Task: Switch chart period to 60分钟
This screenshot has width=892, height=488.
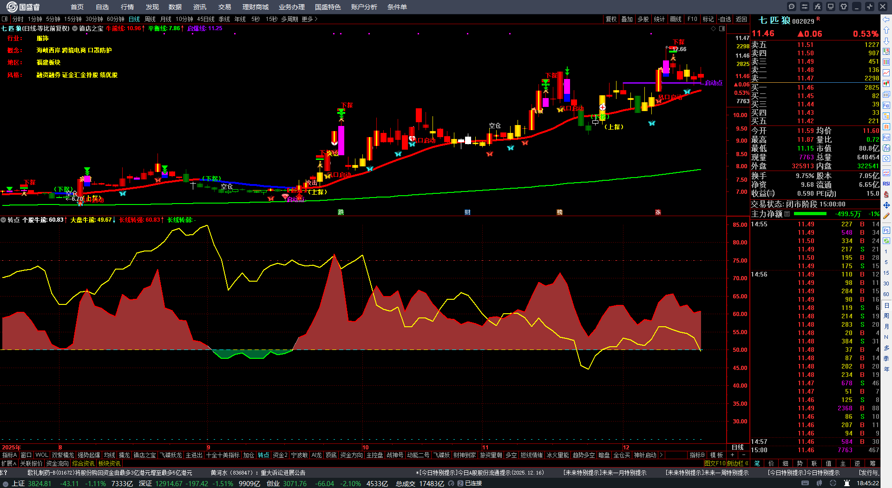Action: tap(116, 19)
